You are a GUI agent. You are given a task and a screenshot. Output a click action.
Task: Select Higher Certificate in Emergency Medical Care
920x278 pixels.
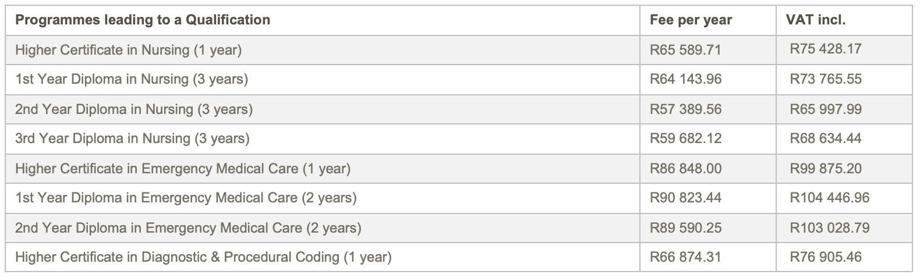pos(183,169)
